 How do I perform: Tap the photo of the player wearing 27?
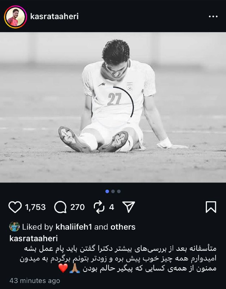[113, 107]
